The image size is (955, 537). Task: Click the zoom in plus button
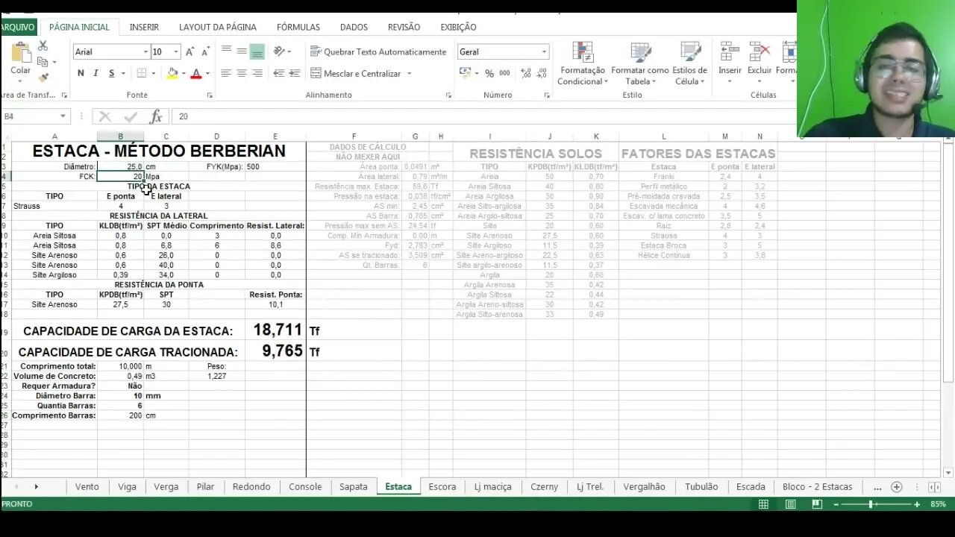tap(917, 505)
